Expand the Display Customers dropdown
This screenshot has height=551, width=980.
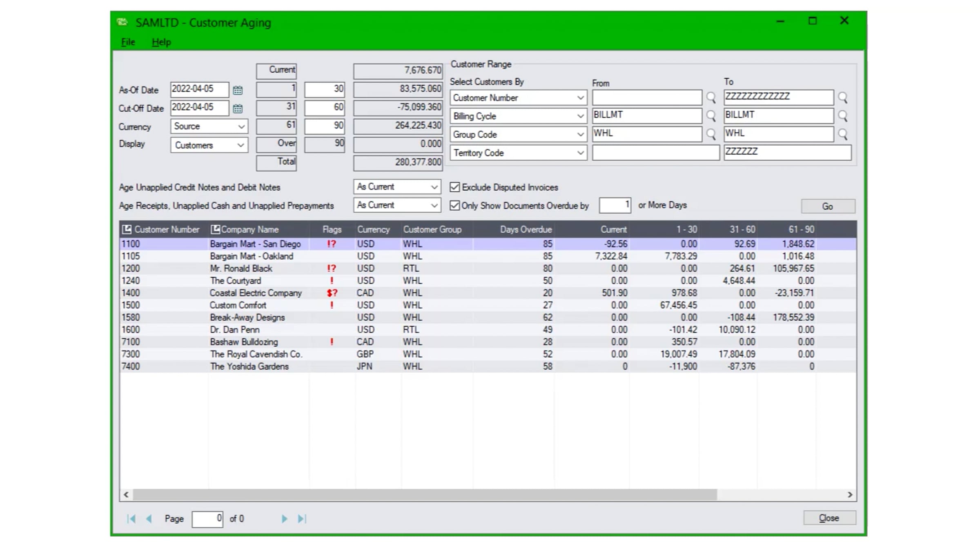tap(209, 145)
